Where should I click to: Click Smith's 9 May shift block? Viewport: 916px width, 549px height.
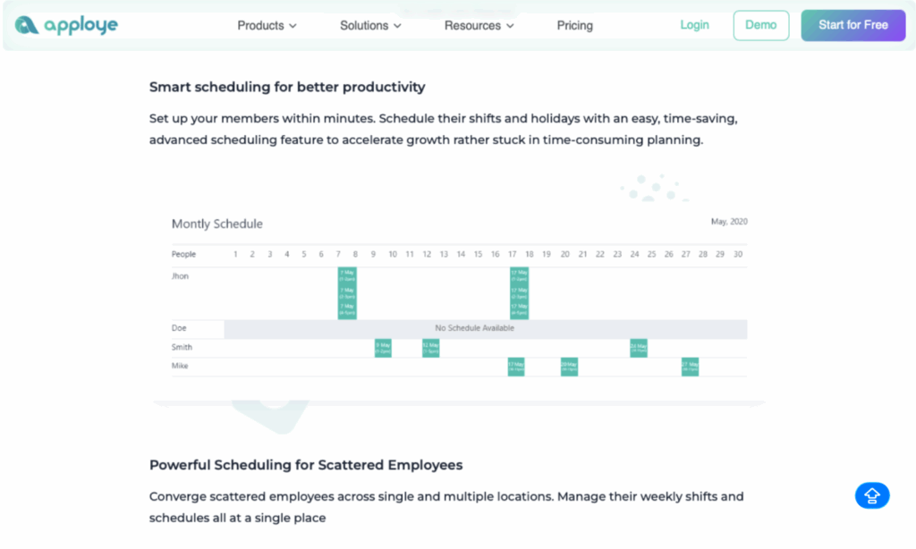[383, 348]
